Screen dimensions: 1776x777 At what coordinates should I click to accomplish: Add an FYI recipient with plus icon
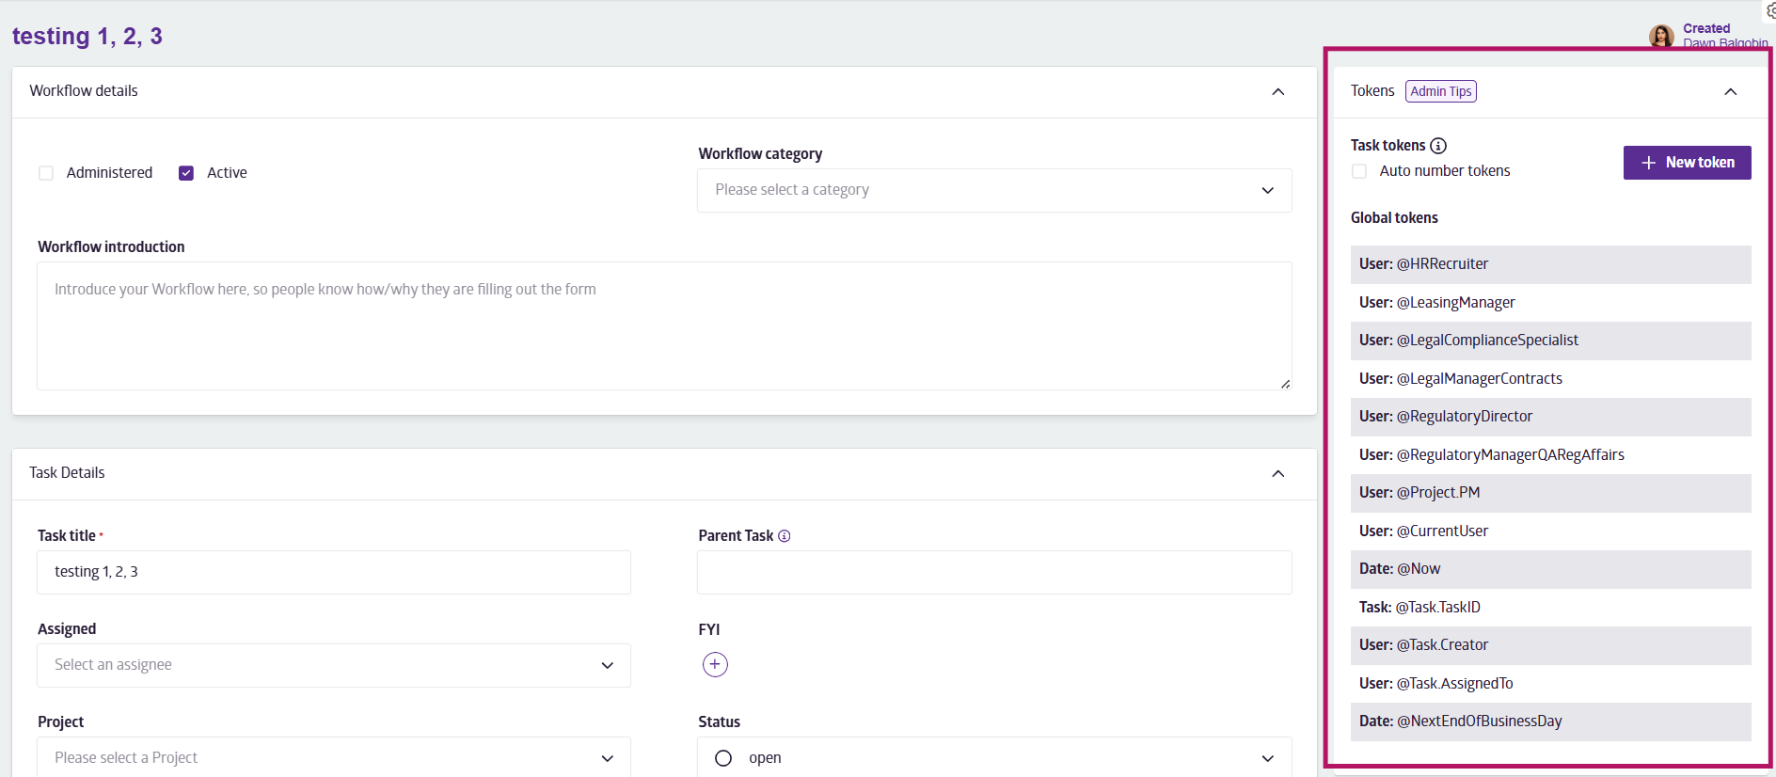[x=715, y=665]
